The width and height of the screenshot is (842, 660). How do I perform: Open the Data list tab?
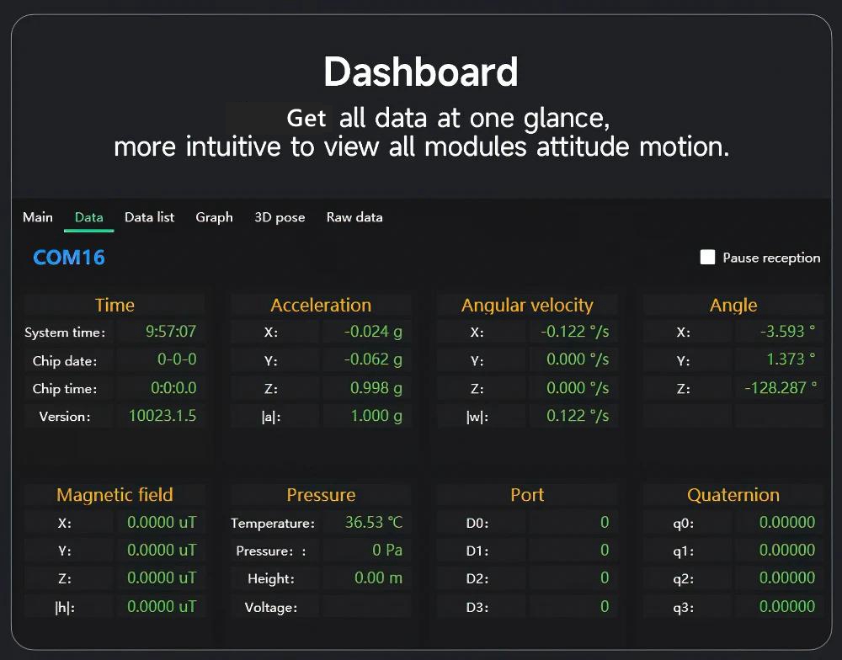[x=149, y=217]
